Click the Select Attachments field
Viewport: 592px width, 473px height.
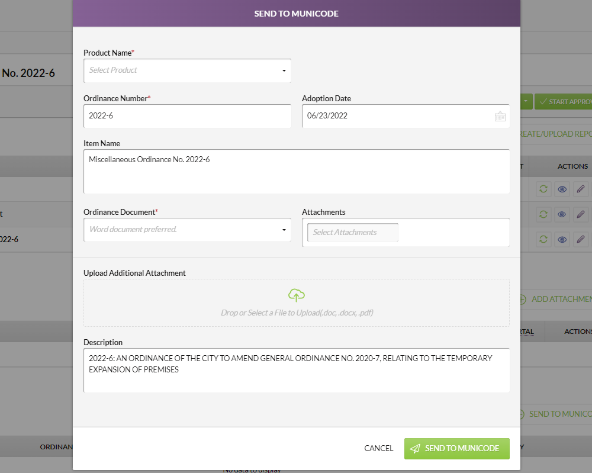[353, 232]
